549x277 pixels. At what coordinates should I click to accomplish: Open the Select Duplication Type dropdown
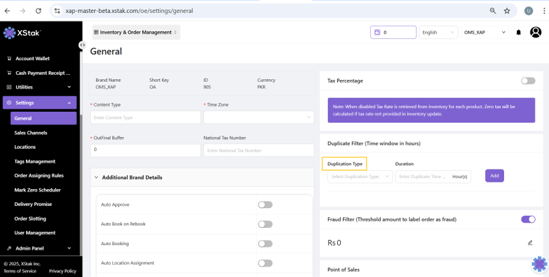(360, 176)
